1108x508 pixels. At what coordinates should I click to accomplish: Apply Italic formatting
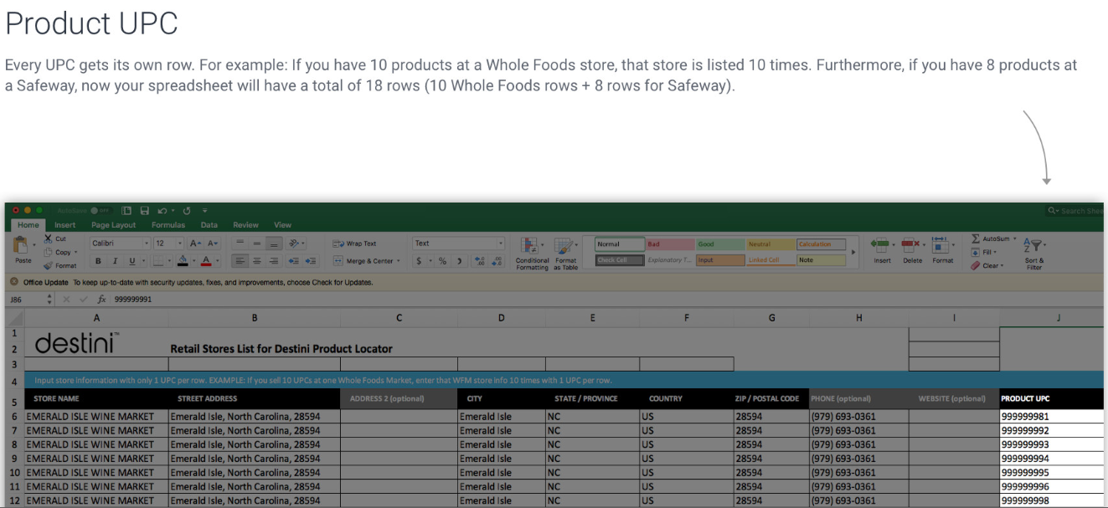point(115,261)
